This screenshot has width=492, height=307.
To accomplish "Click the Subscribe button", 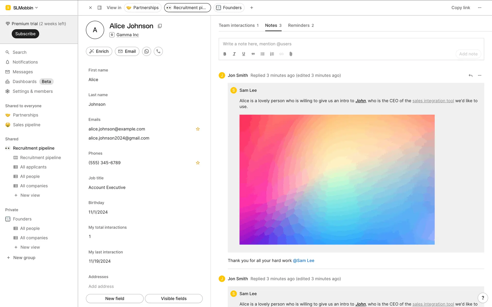I will 25,34.
